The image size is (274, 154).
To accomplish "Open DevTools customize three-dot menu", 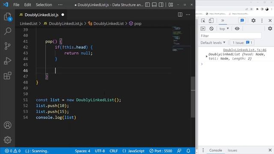I will click(x=262, y=21).
